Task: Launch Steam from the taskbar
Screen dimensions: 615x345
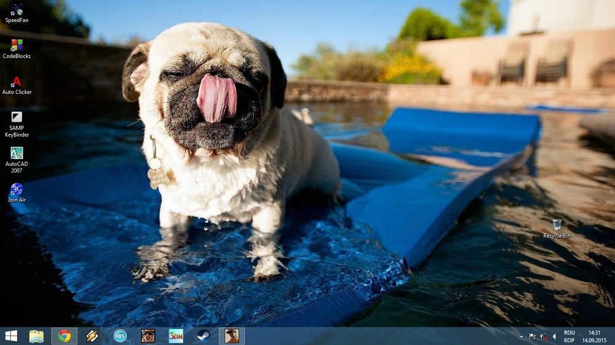Action: pos(204,336)
